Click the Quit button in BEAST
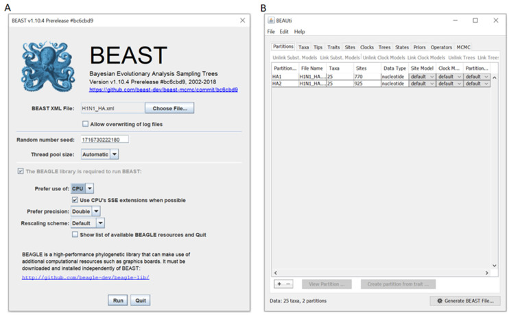Screen dimensions: 509x315 pos(140,301)
